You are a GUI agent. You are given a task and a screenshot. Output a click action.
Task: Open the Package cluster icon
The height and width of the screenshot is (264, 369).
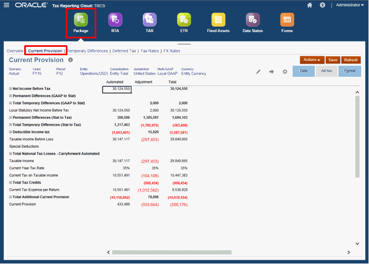81,23
